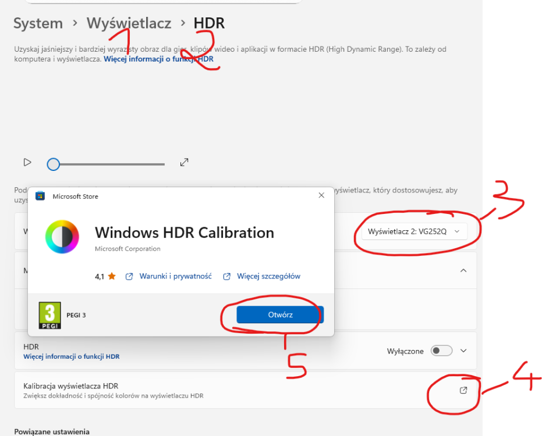The image size is (542, 436).
Task: Expand the preview video to fullscreen
Action: [x=184, y=162]
